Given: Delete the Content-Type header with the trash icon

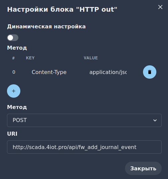Looking at the screenshot, I should click(x=150, y=72).
